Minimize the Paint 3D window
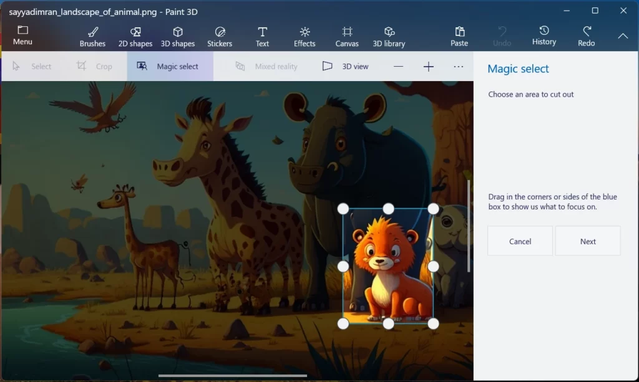Image resolution: width=639 pixels, height=382 pixels. tap(567, 11)
